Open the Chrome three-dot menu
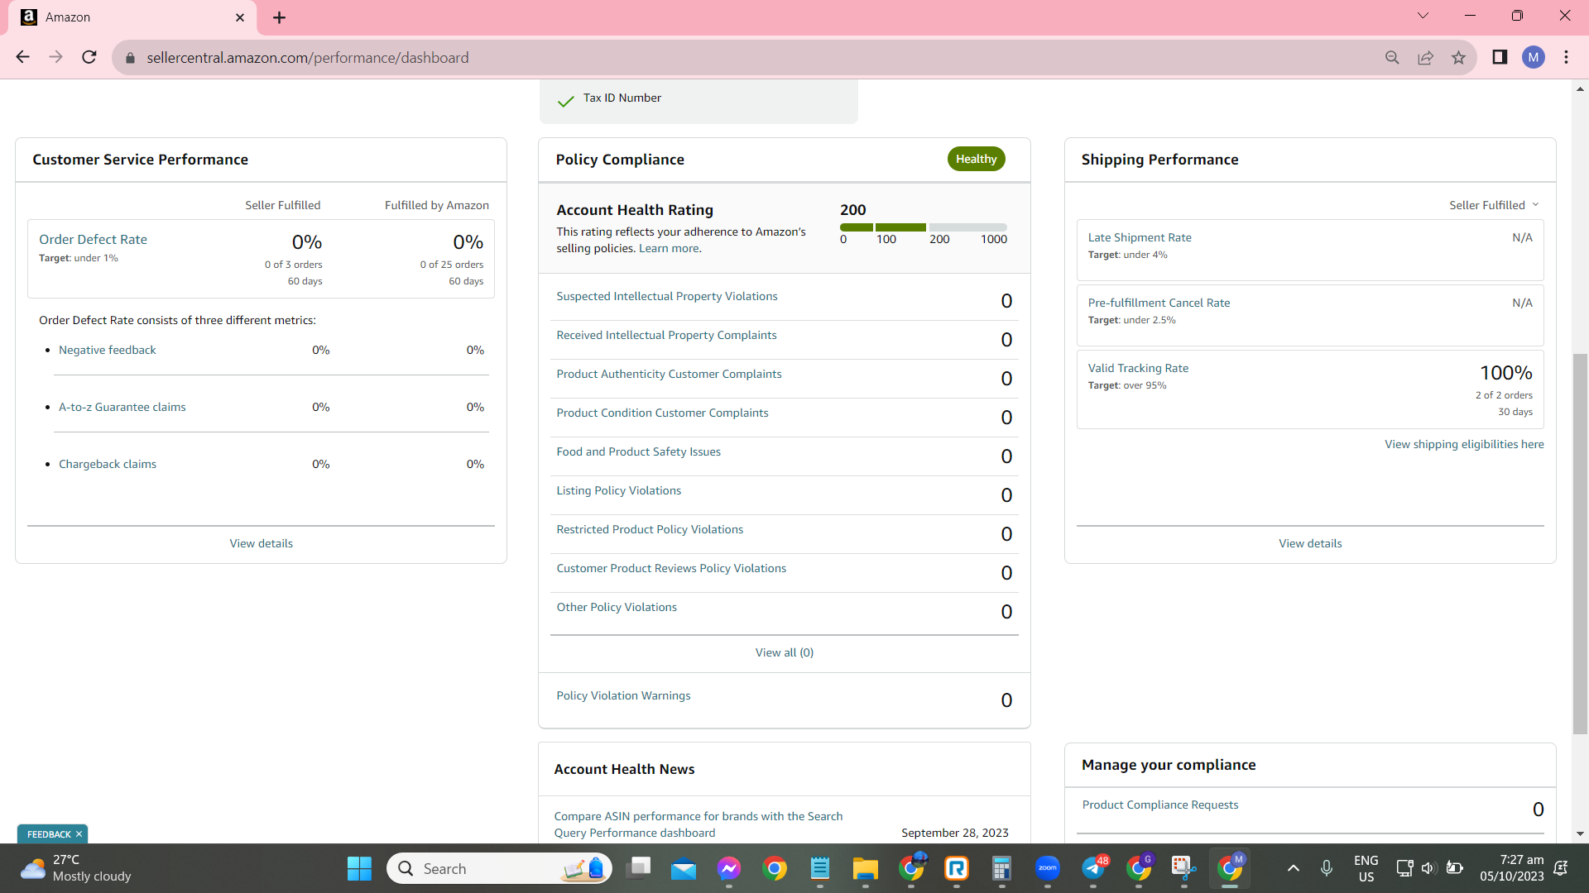The image size is (1589, 893). coord(1566,57)
